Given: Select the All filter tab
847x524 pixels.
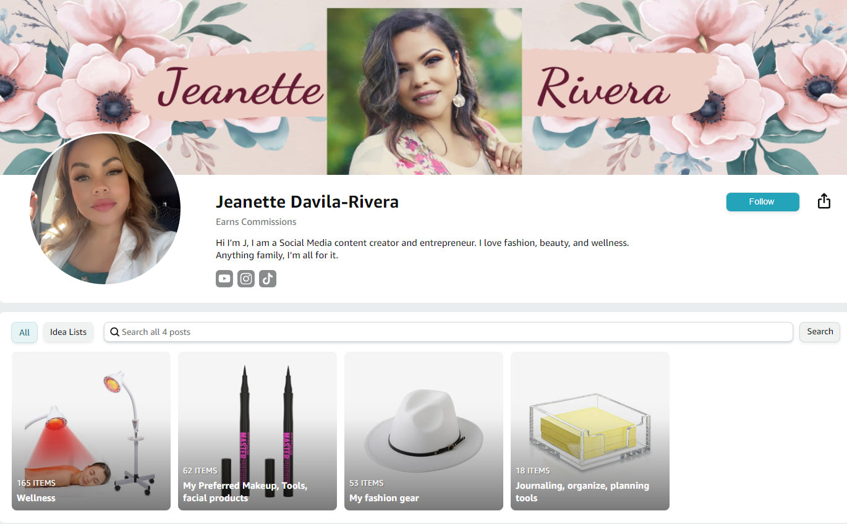Looking at the screenshot, I should pos(24,332).
